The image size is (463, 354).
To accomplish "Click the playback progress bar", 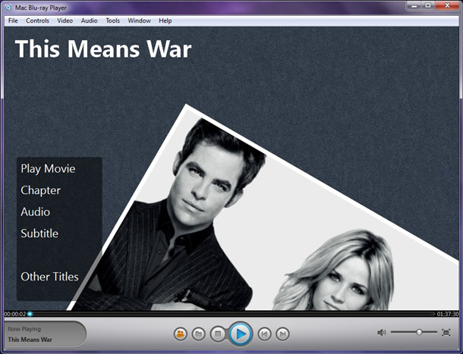I will point(231,314).
